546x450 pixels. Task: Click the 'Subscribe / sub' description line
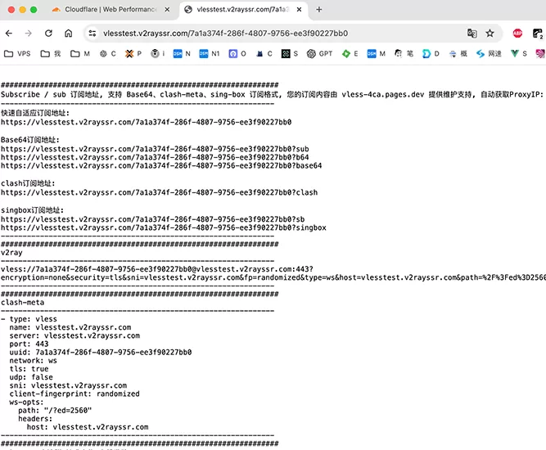click(273, 94)
